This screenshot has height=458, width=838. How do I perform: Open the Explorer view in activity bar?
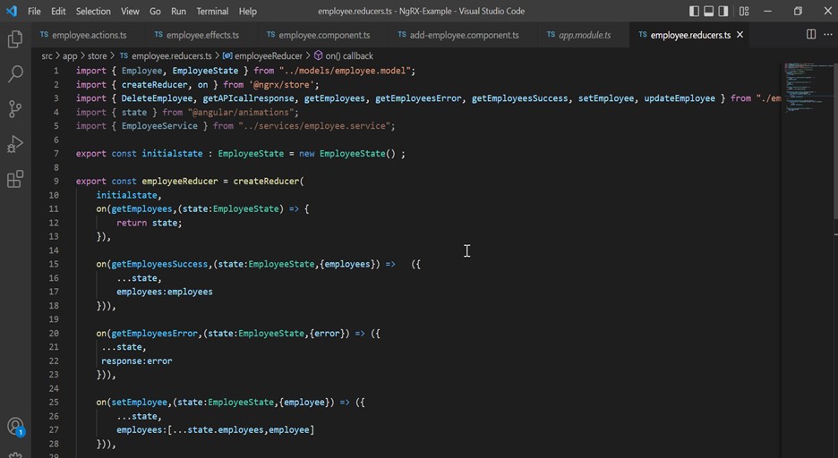pos(15,39)
